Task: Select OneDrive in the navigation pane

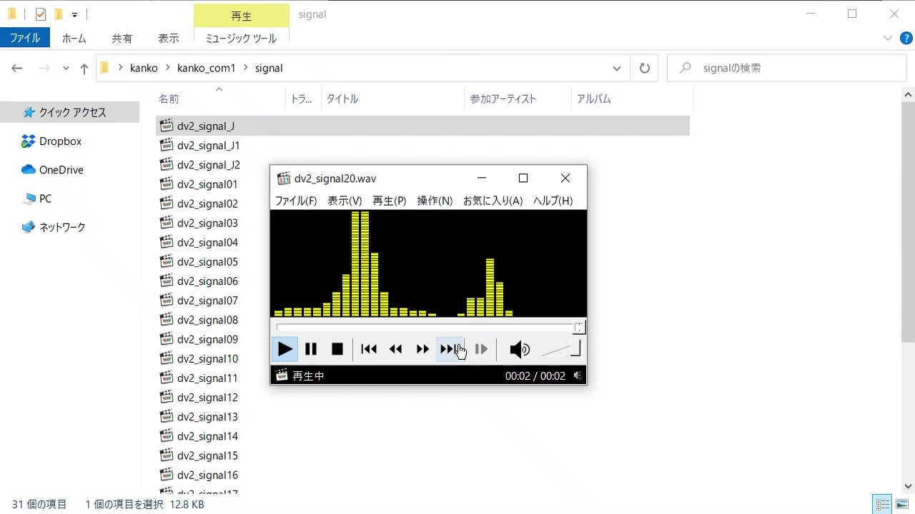Action: [61, 170]
